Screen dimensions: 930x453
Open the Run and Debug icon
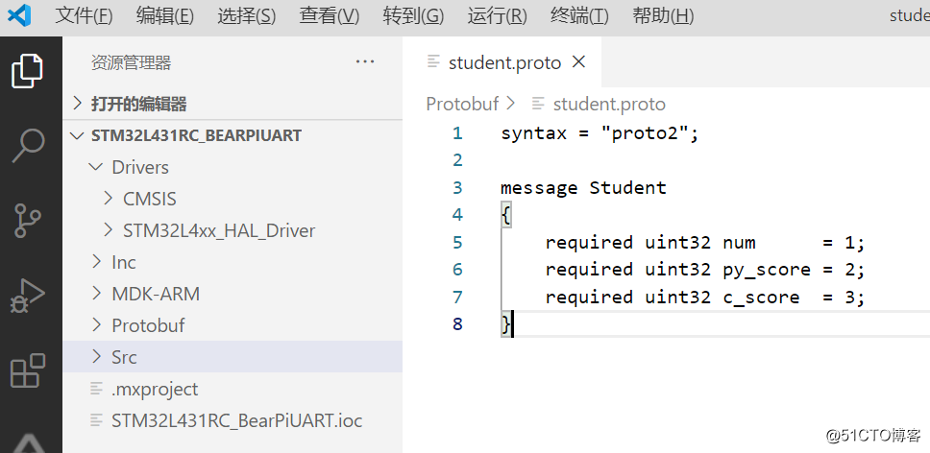(27, 296)
